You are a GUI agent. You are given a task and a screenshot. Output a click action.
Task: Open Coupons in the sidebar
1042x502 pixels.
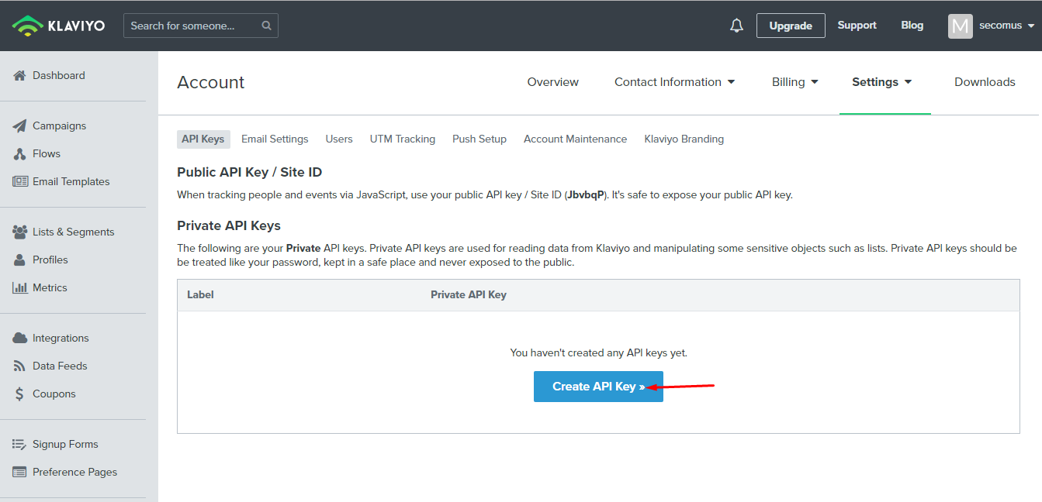(x=54, y=394)
